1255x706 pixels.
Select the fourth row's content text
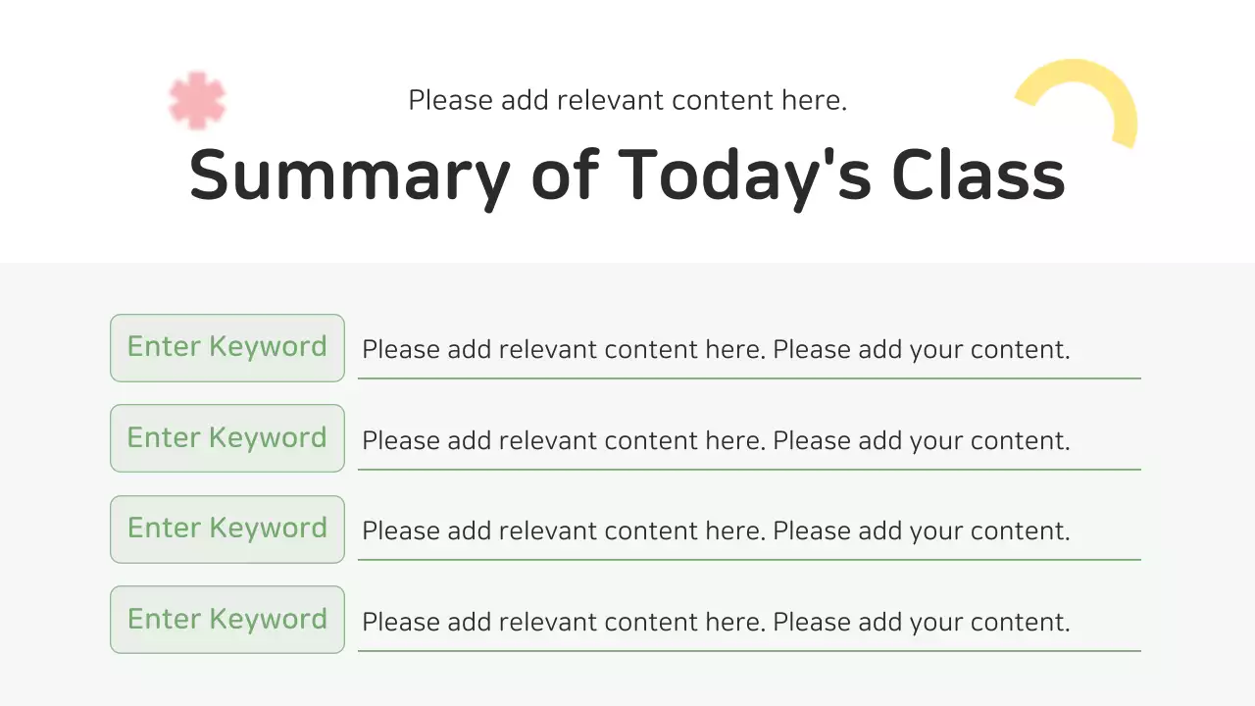(x=715, y=622)
